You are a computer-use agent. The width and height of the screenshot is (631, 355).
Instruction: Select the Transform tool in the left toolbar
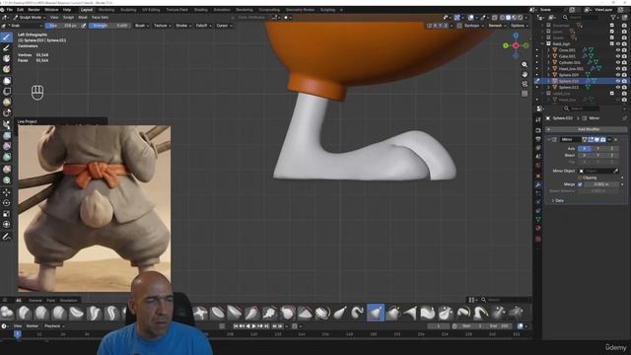(x=7, y=225)
